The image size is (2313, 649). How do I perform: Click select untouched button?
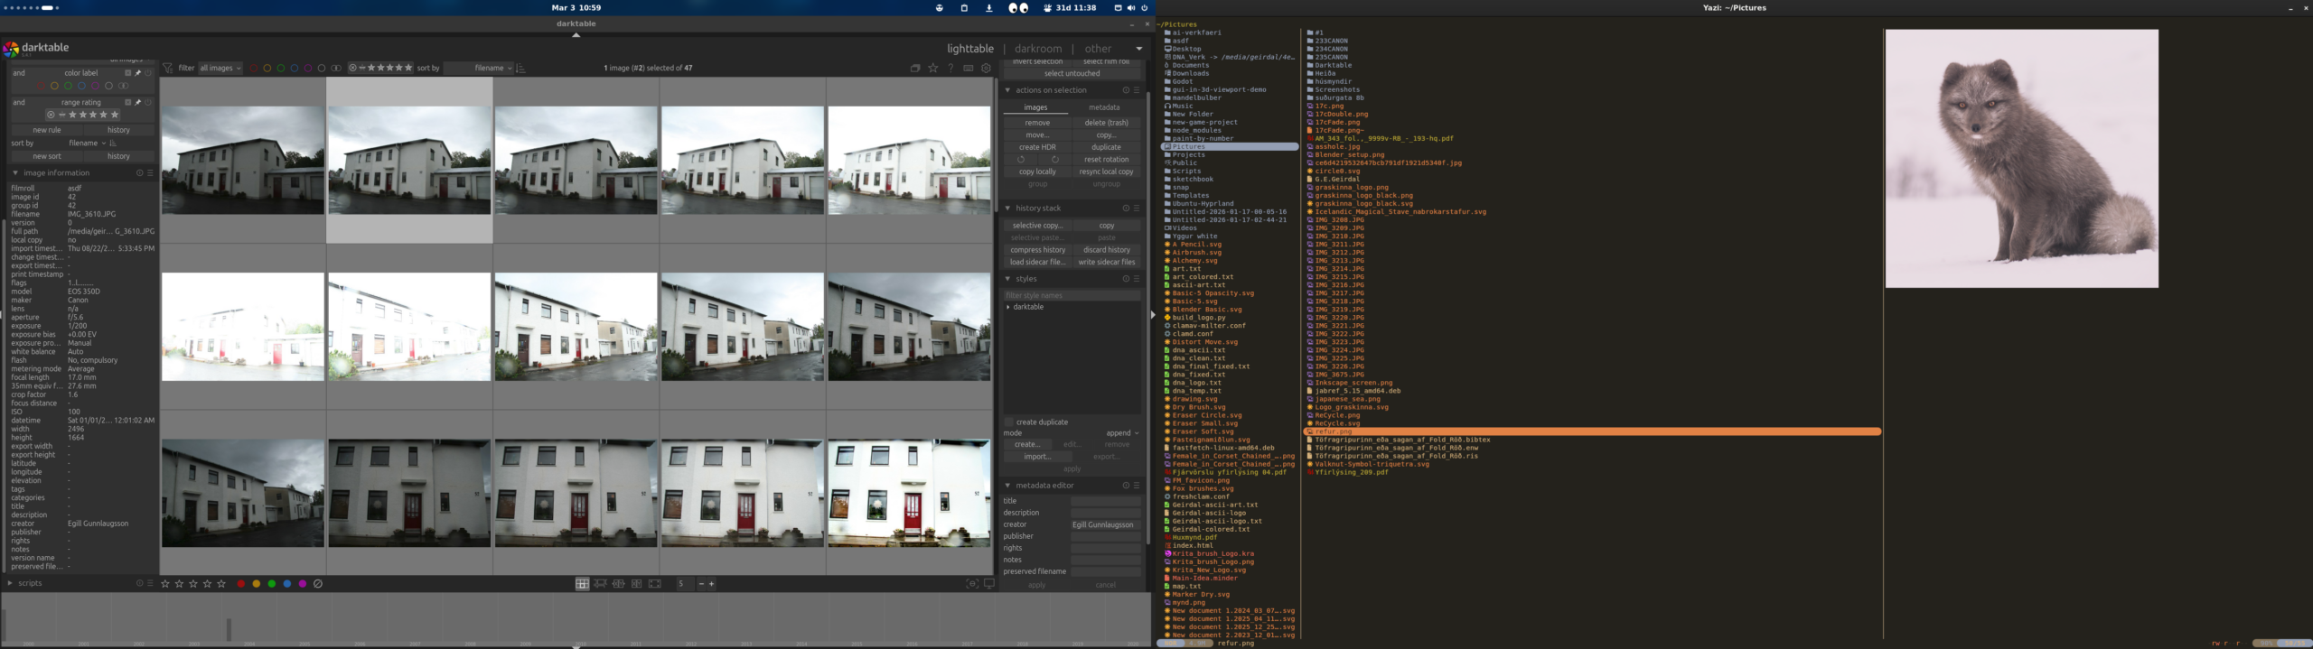[1072, 74]
